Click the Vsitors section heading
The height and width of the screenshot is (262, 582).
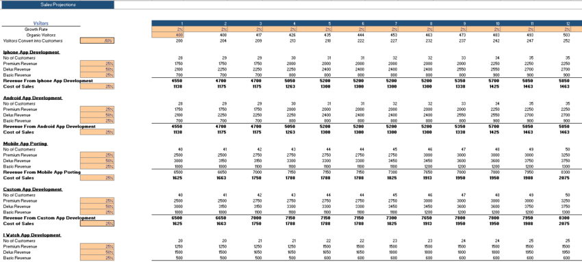click(x=41, y=23)
